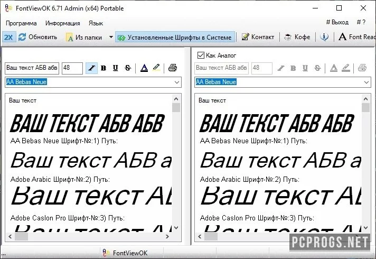
Task: Click the # ? help menu item
Action: tap(361, 22)
